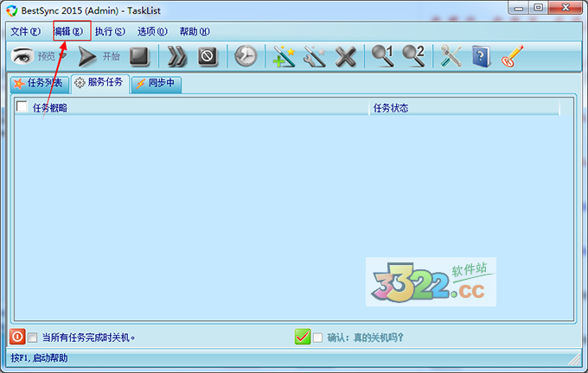Click the magnifier 1 icon
The image size is (588, 373).
tap(382, 56)
